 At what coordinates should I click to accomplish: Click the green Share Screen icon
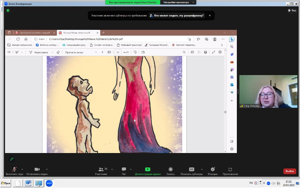tap(147, 169)
